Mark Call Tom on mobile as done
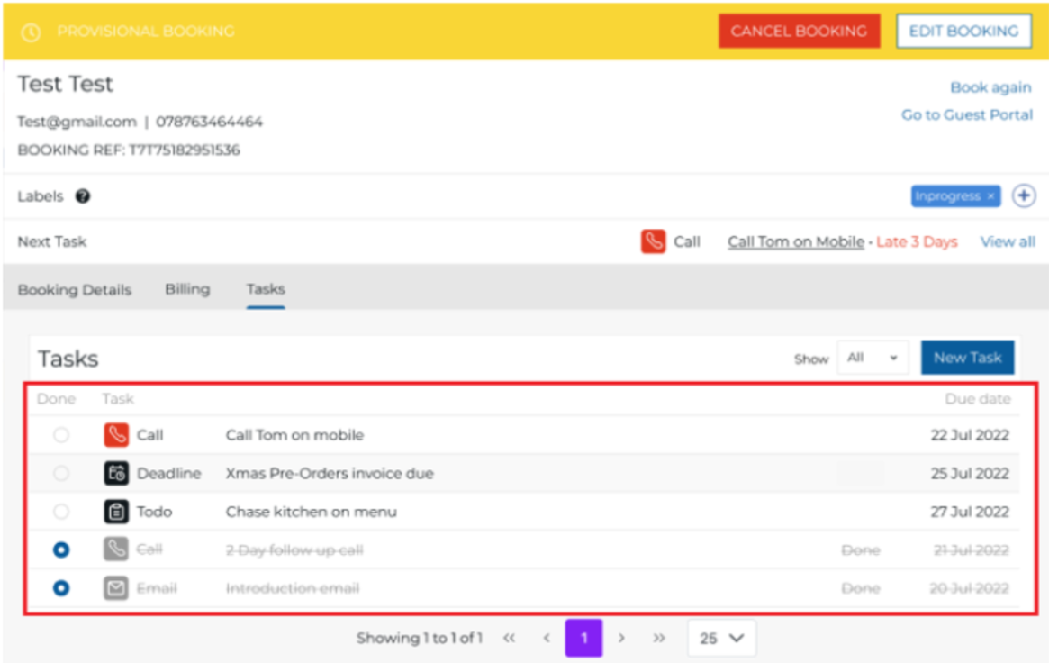This screenshot has width=1049, height=663. pos(60,435)
